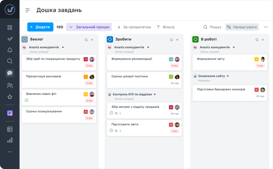Click the green checklist icon on Підготувати звіти
Viewport: 273px width, 169px height.
pyautogui.click(x=111, y=131)
